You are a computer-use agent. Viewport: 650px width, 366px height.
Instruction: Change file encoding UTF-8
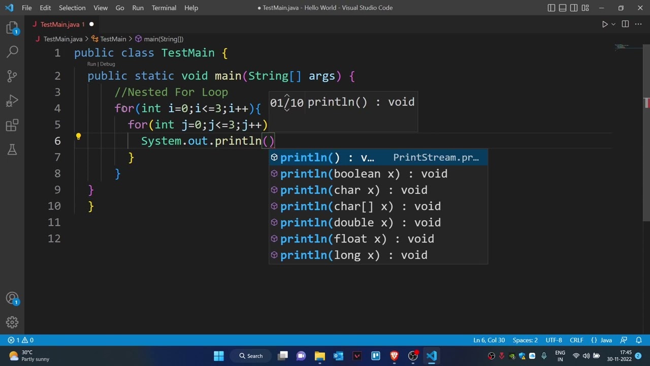coord(554,340)
